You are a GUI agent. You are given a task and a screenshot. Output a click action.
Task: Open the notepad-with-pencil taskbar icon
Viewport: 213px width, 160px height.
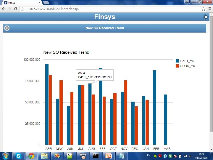[x=70, y=156]
